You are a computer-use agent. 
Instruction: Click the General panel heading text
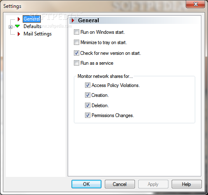pyautogui.click(x=88, y=21)
